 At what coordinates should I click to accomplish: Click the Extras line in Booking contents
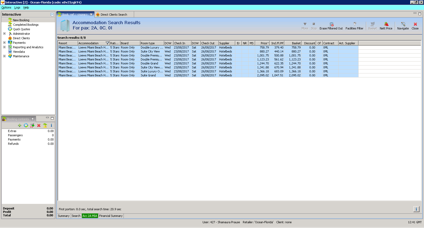pyautogui.click(x=28, y=131)
